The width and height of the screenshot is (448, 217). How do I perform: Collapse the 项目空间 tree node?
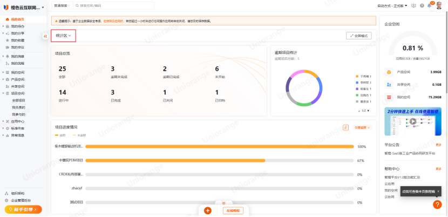pyautogui.click(x=3, y=93)
